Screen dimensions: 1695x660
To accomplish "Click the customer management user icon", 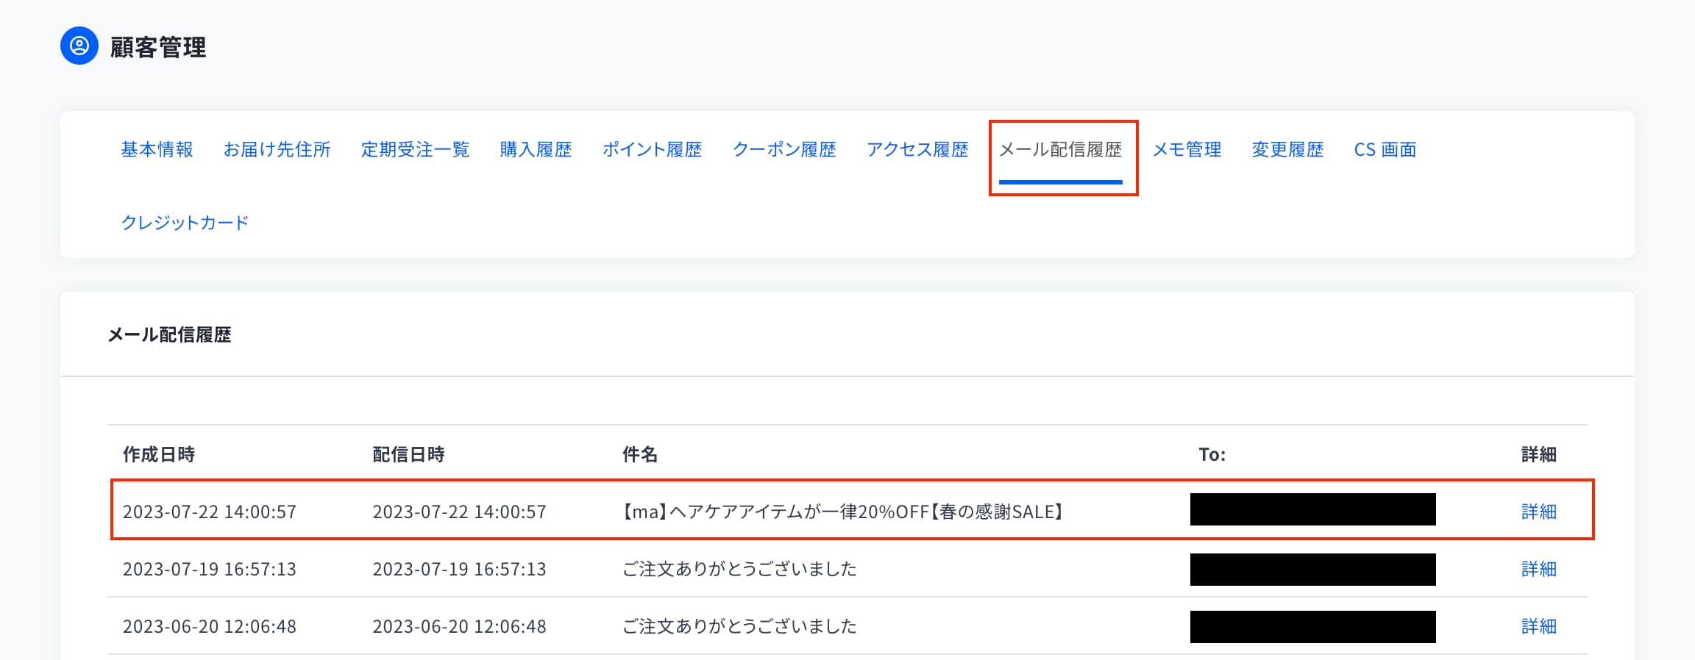I will click(79, 46).
